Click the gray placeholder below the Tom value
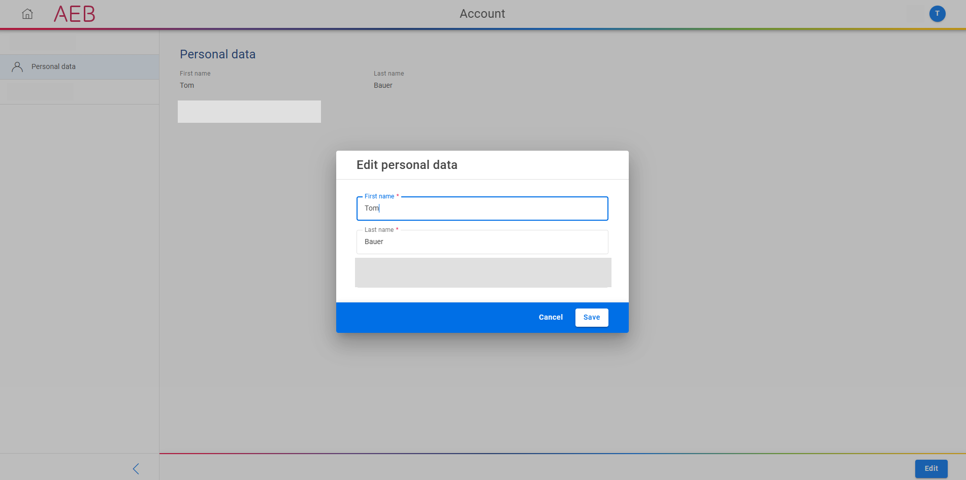 [x=249, y=112]
